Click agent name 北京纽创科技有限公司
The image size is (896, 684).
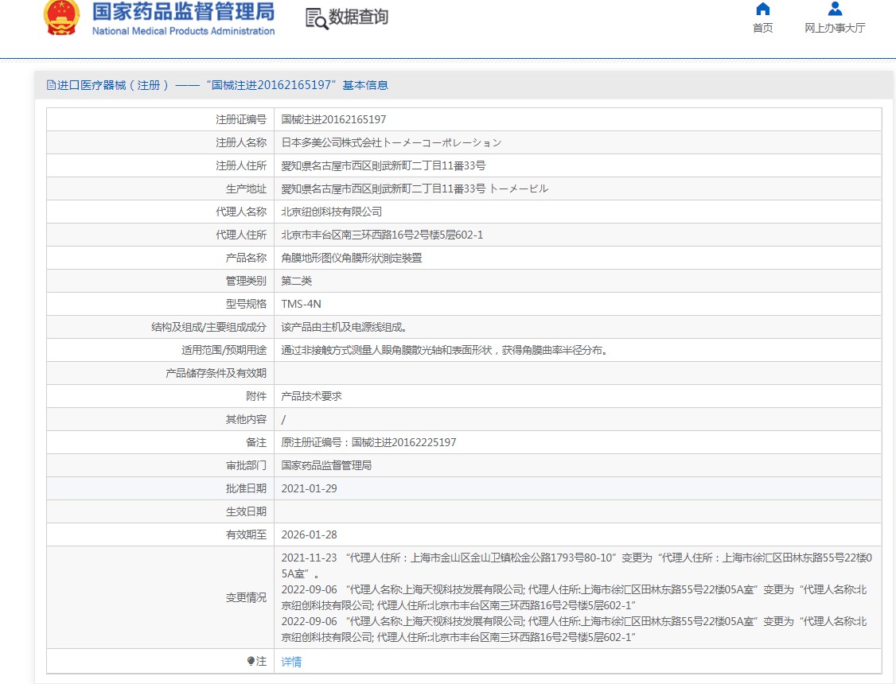(x=331, y=212)
